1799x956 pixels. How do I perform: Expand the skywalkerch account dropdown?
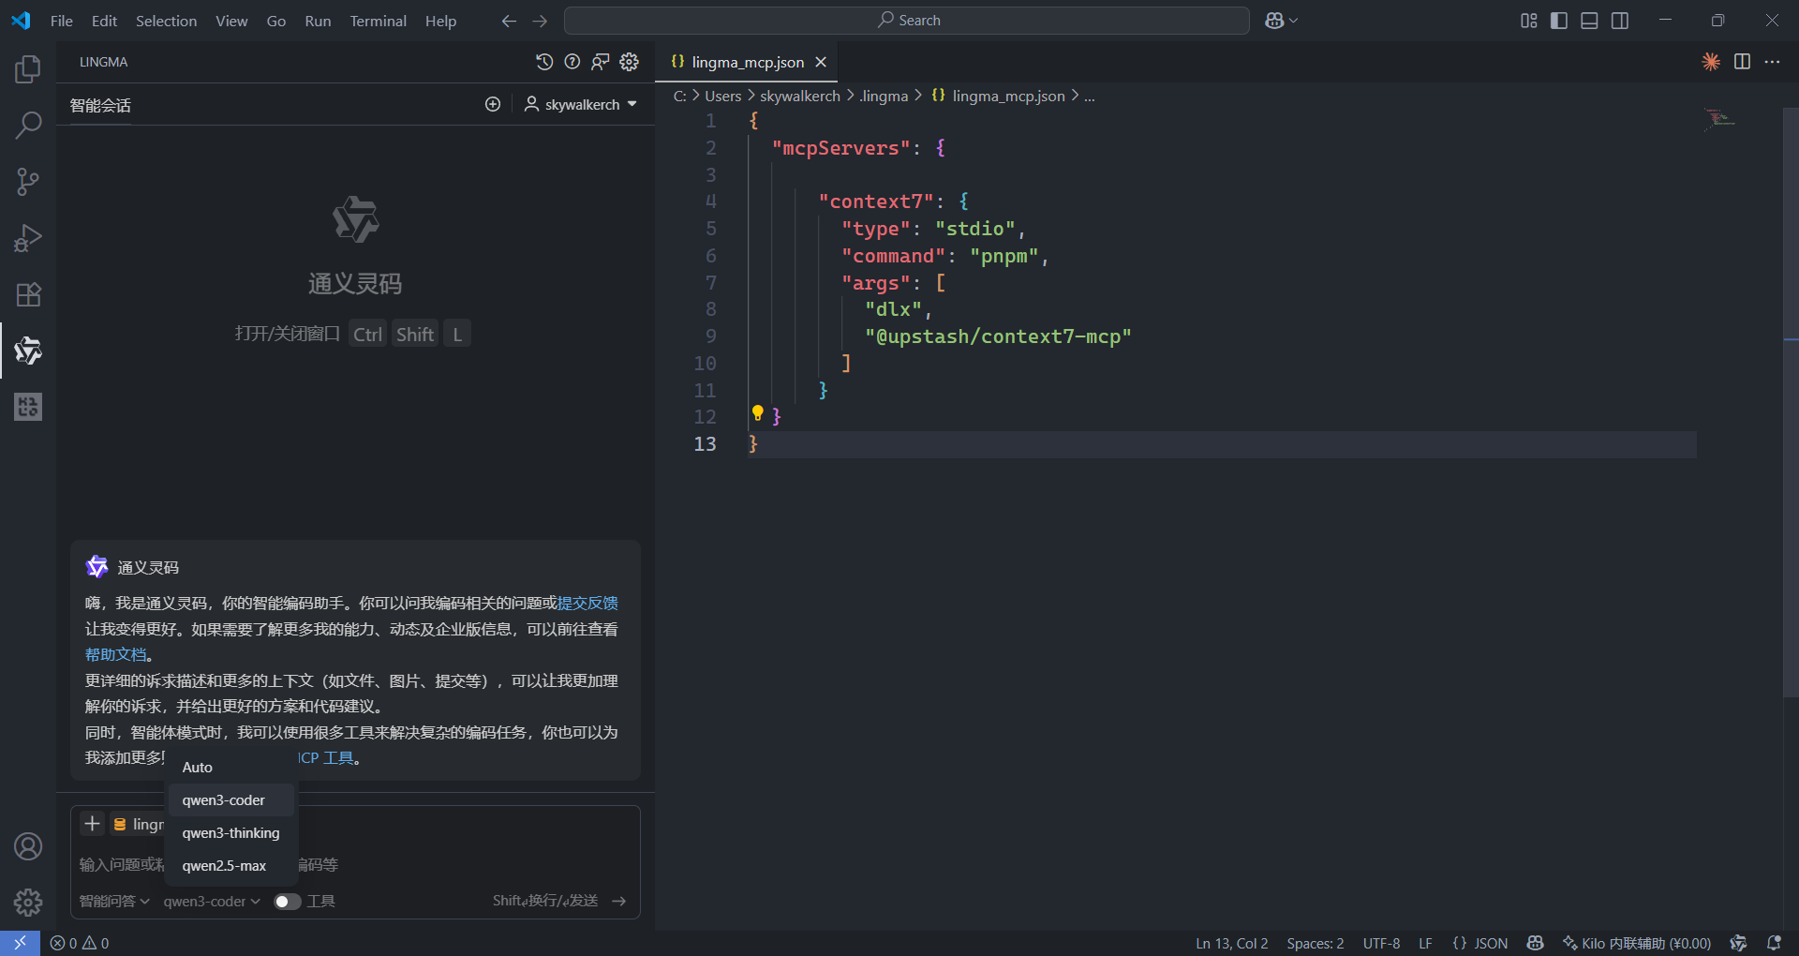coord(581,104)
